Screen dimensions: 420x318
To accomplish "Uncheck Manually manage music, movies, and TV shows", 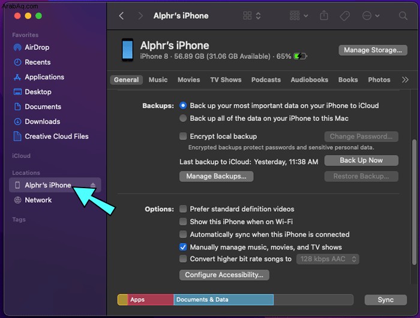I will pyautogui.click(x=184, y=247).
